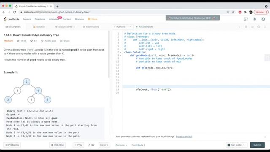
Task: Open the editor settings icon
Action: pyautogui.click(x=259, y=27)
